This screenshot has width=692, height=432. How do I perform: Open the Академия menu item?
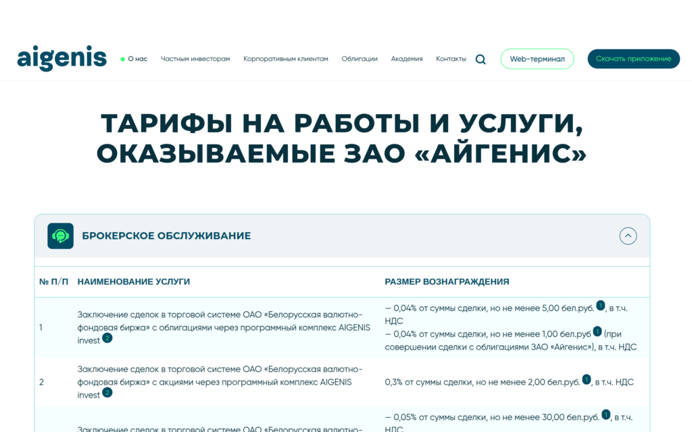click(406, 59)
